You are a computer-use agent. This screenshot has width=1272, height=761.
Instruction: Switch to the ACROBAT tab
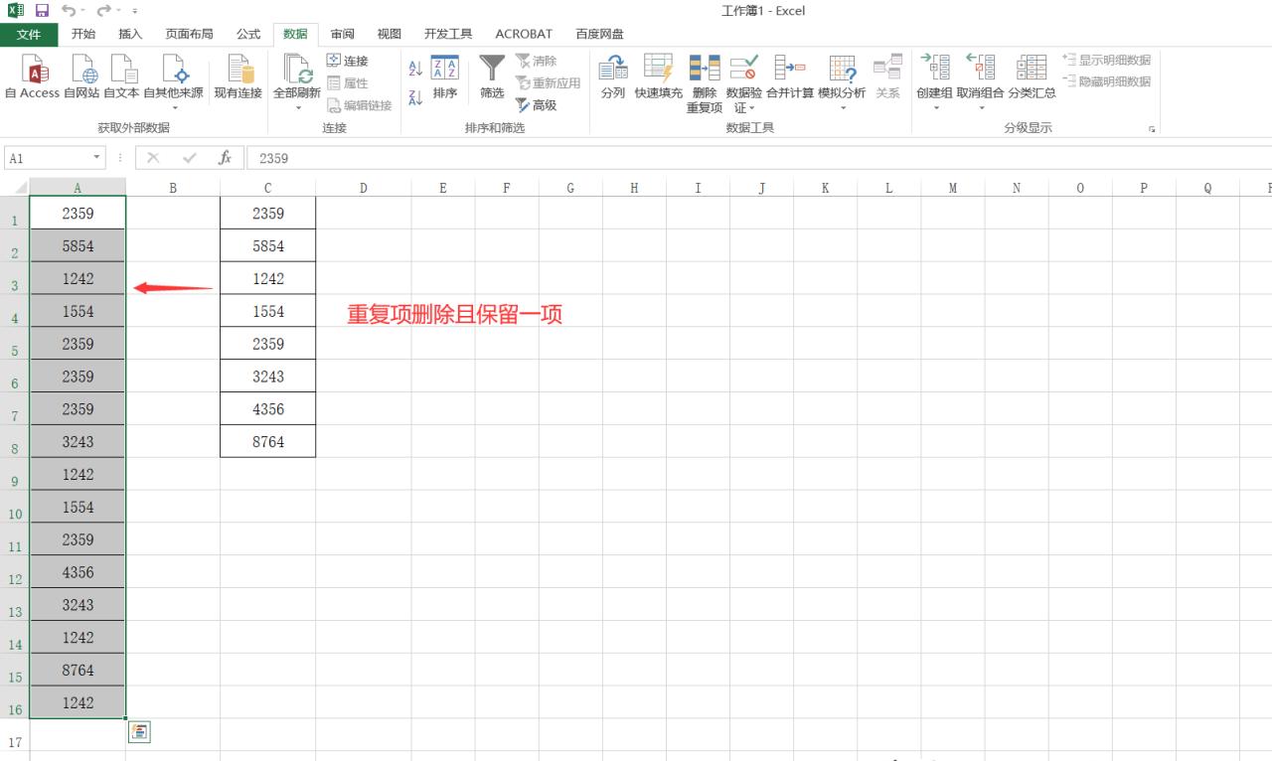click(524, 34)
